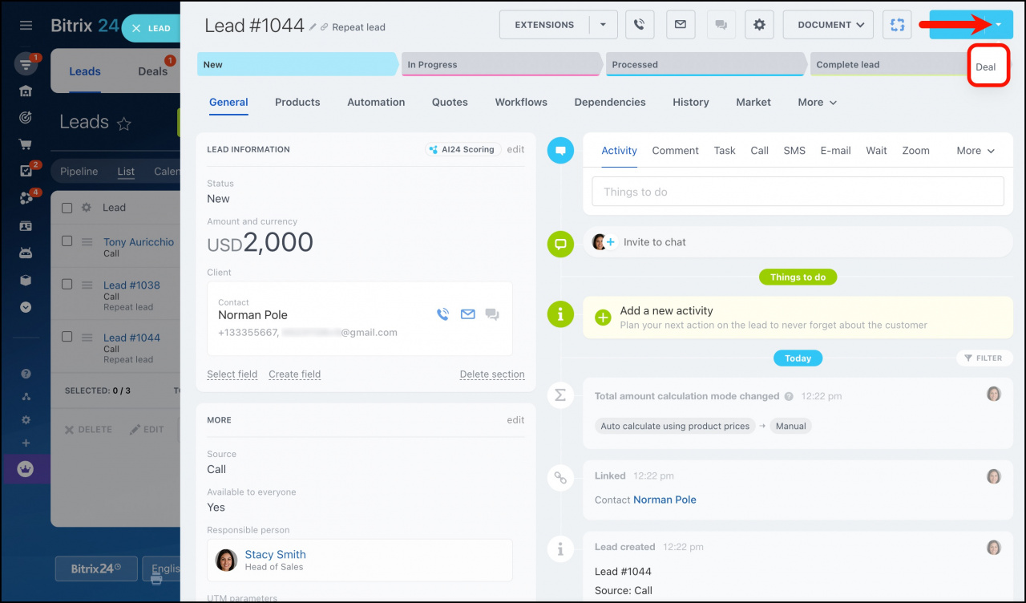Click the AI24 Scoring badge
The width and height of the screenshot is (1026, 603).
(x=463, y=149)
